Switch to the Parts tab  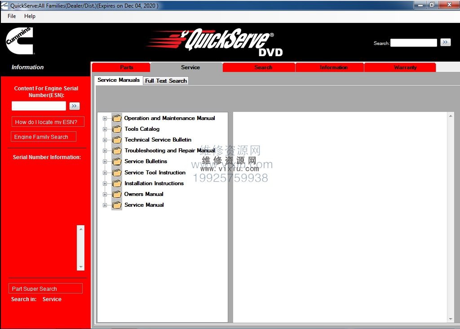tap(121, 67)
